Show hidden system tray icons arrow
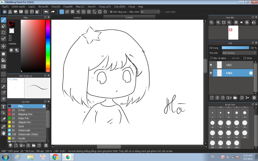The image size is (258, 161). coord(218,157)
